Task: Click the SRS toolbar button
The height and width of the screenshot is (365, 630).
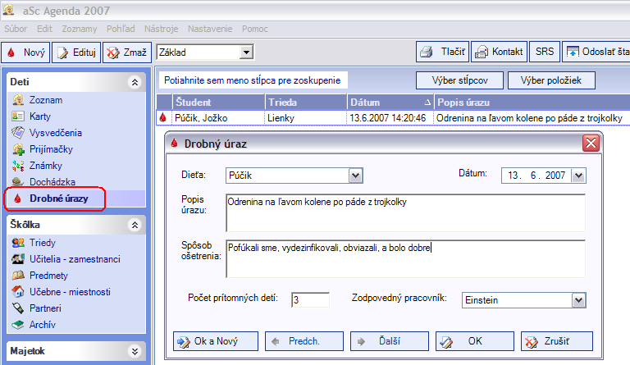Action: click(545, 52)
